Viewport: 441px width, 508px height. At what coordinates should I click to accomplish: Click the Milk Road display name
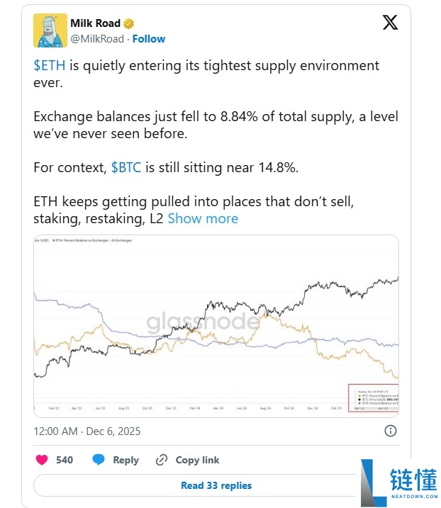click(94, 23)
